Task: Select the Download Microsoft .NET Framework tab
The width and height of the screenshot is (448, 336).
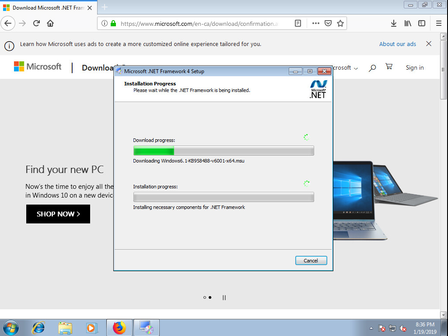Action: coord(49,8)
